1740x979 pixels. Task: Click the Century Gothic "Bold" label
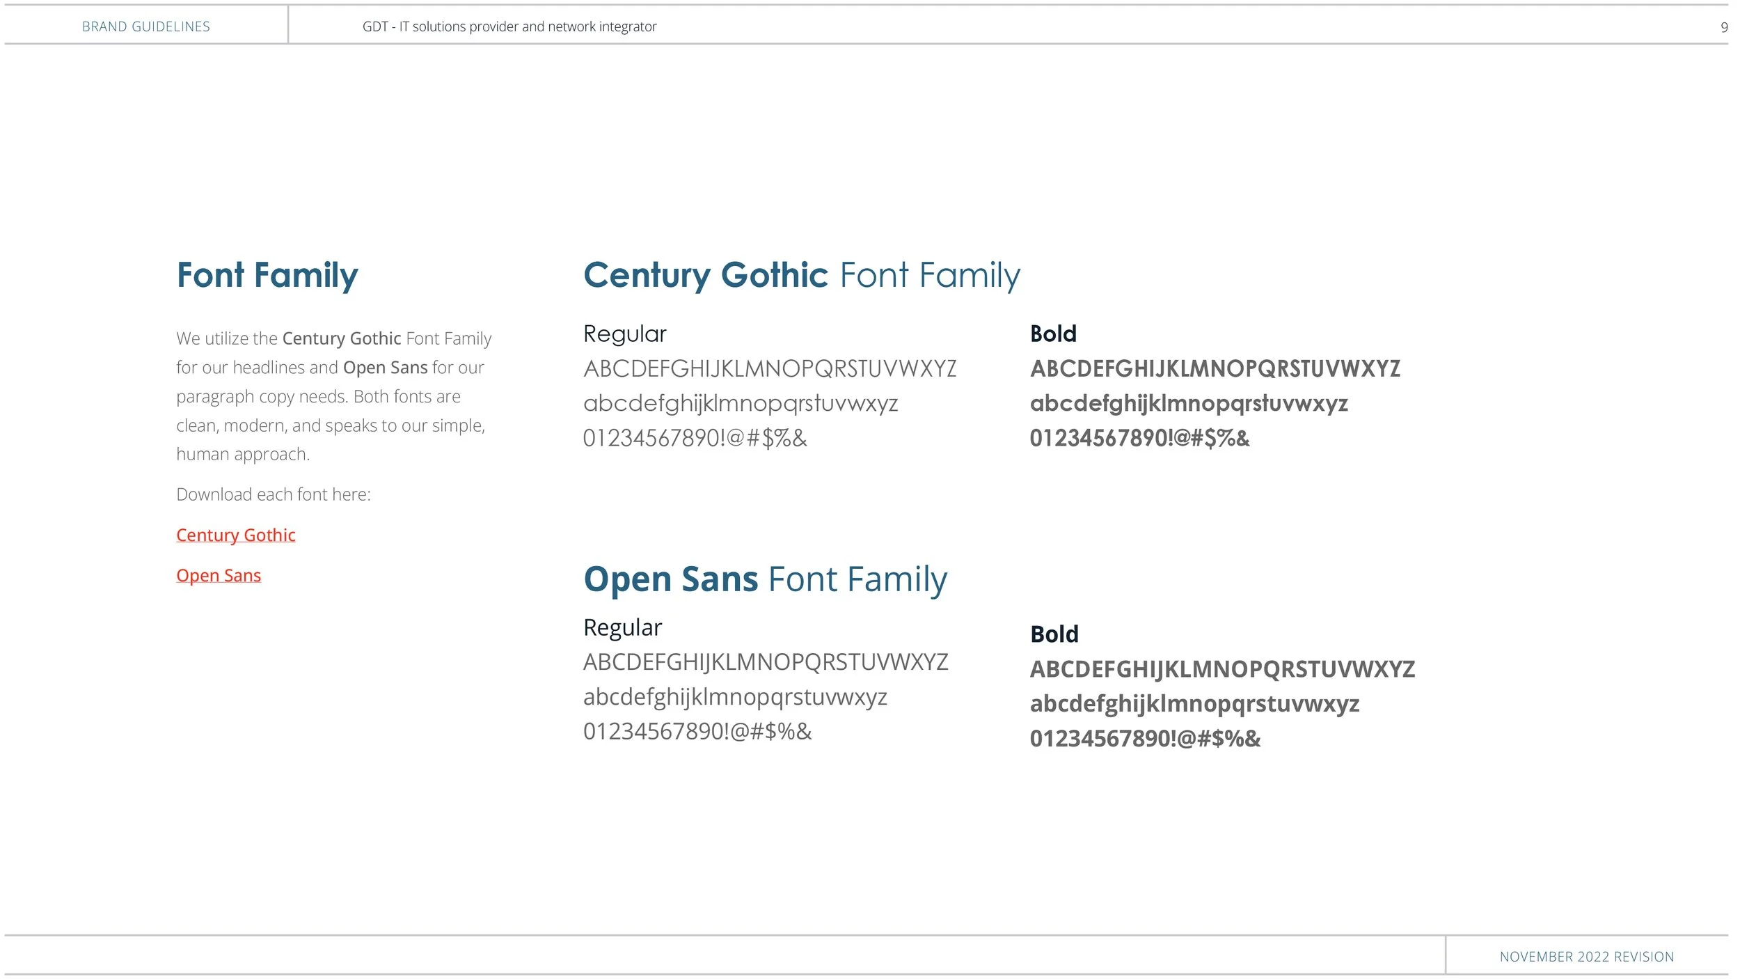click(x=1054, y=334)
